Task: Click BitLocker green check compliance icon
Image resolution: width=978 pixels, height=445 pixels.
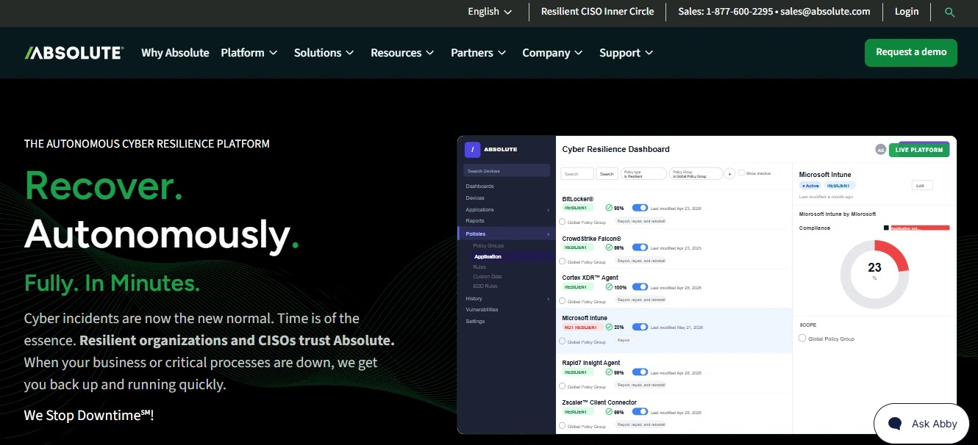Action: click(x=609, y=208)
